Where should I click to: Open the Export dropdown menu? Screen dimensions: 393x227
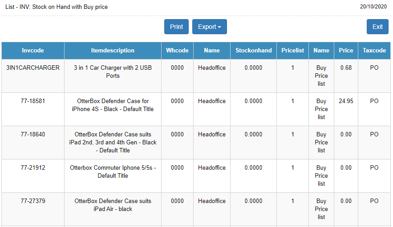[209, 27]
